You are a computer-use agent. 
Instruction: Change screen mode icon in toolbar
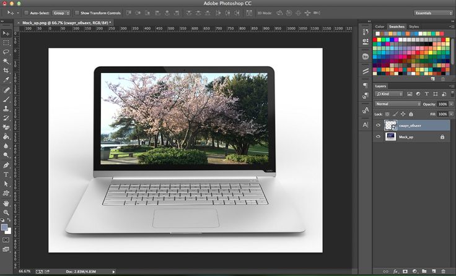coord(6,249)
